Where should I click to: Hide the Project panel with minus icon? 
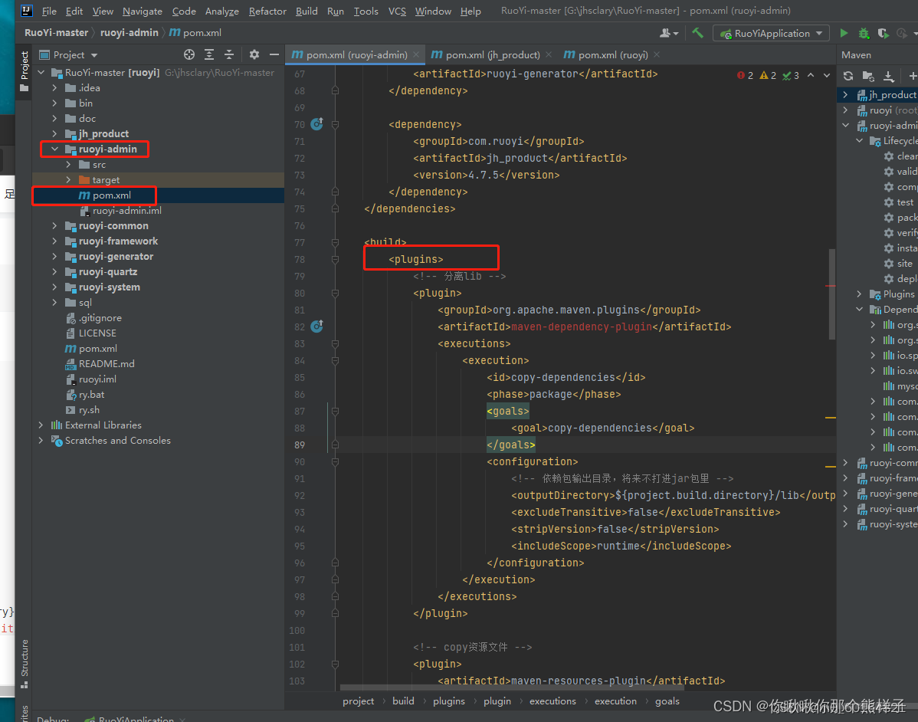[x=274, y=54]
